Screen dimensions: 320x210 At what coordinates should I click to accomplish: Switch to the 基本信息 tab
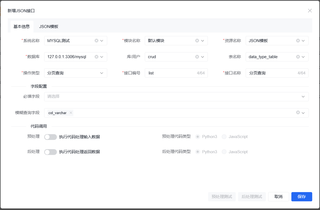click(22, 26)
